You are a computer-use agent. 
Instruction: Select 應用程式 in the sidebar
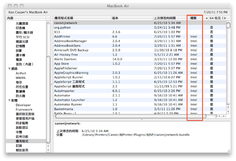tap(26, 141)
